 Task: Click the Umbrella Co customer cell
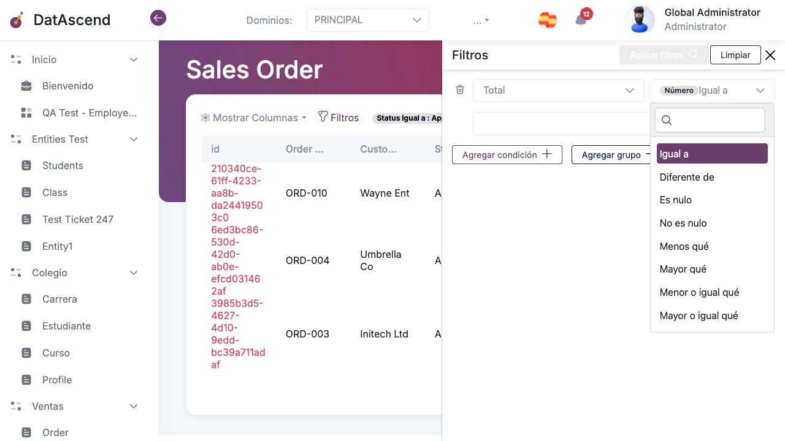coord(381,260)
